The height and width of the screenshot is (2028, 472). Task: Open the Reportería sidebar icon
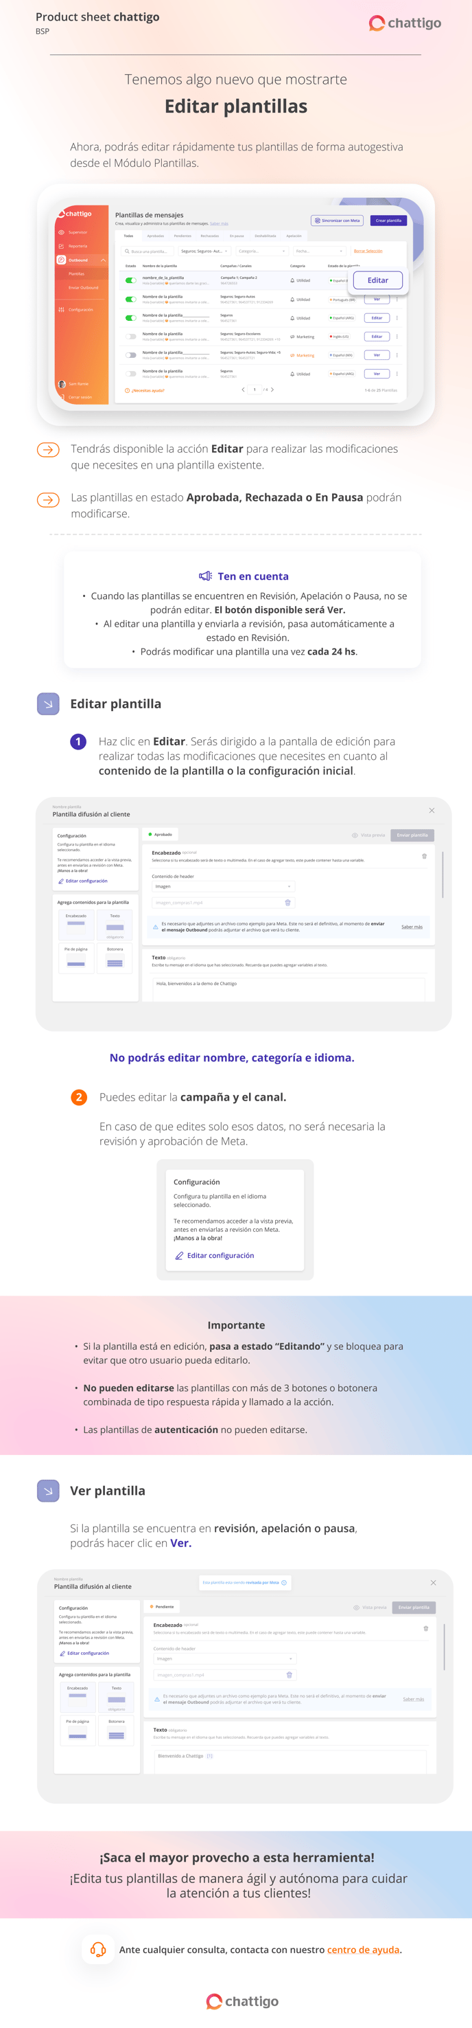pos(61,246)
